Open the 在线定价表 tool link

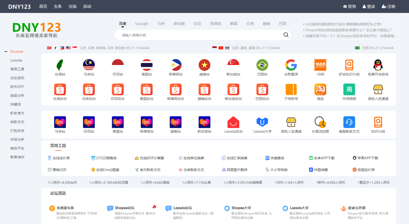[x=59, y=158]
